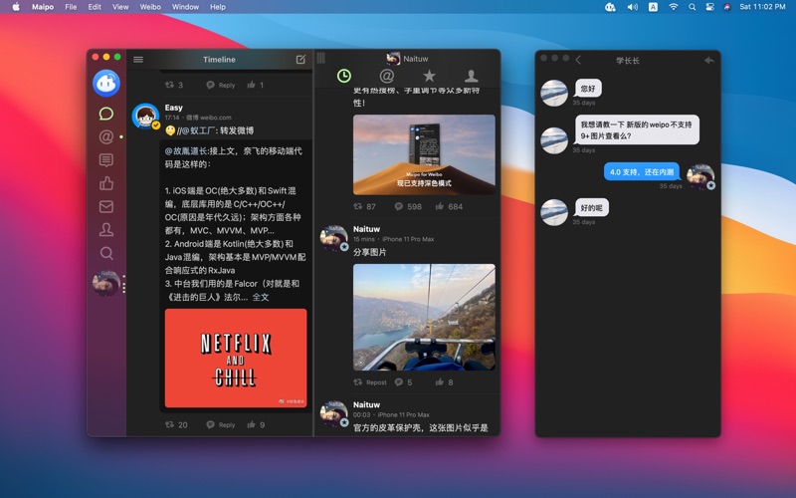Click Reply under Easy's post

coord(221,424)
